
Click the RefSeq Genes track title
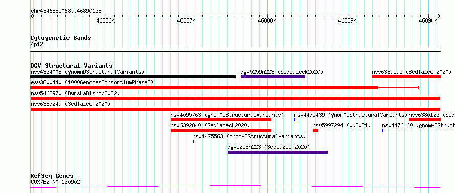[52, 176]
